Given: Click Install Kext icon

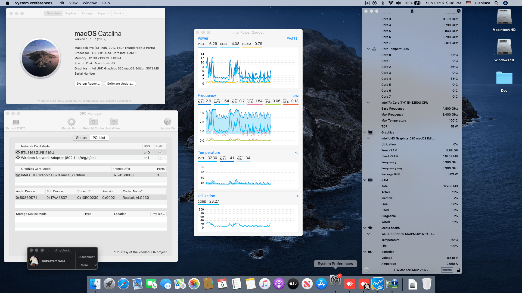Looking at the screenshot, I should [114, 122].
